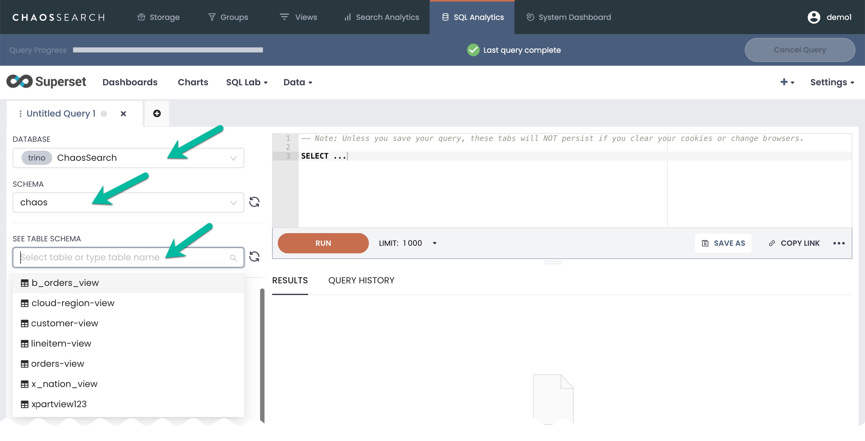Click the COPY LINK button

794,243
